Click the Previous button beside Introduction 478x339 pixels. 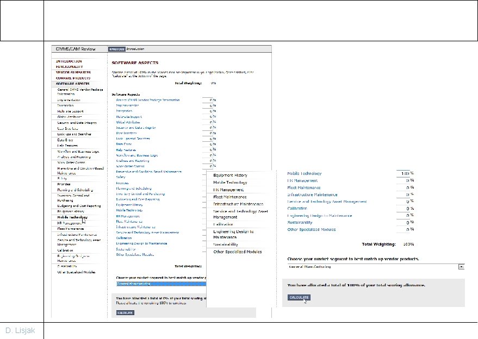117,49
